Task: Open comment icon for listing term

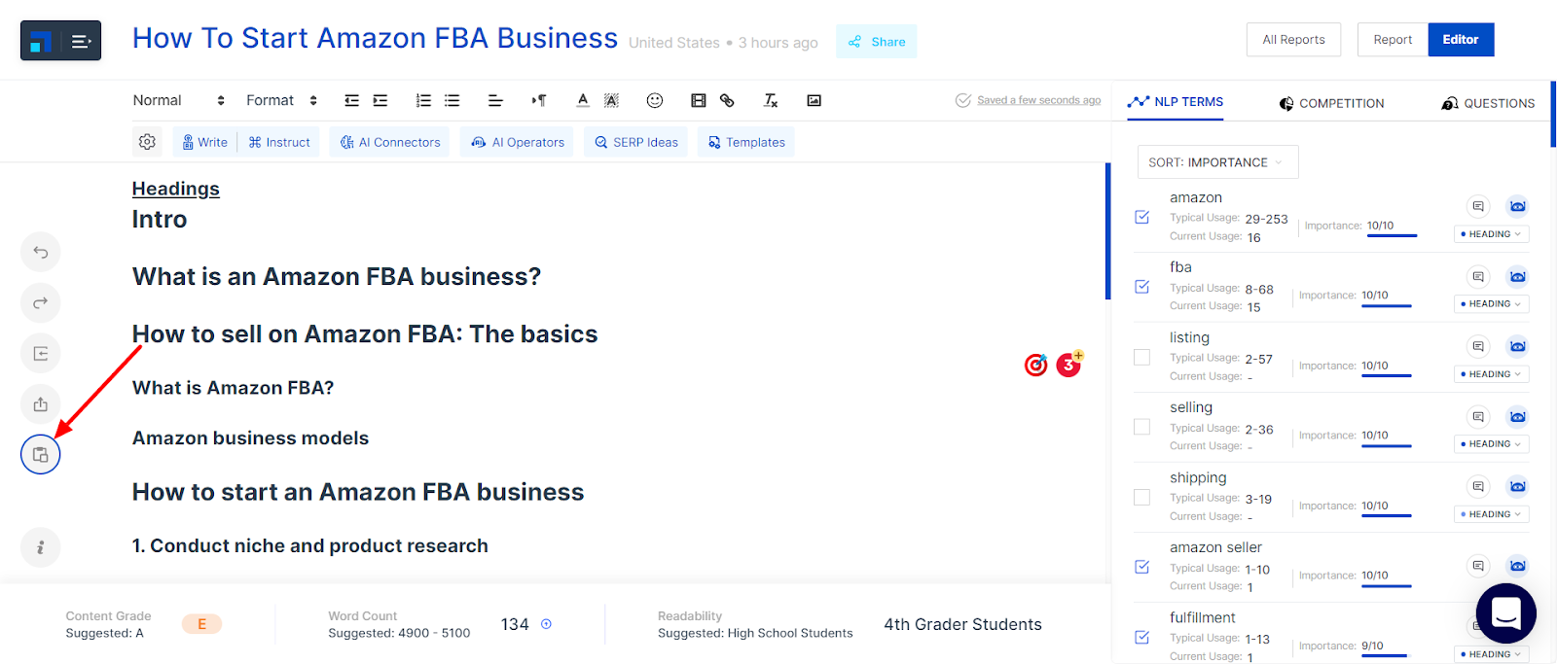Action: click(x=1478, y=346)
